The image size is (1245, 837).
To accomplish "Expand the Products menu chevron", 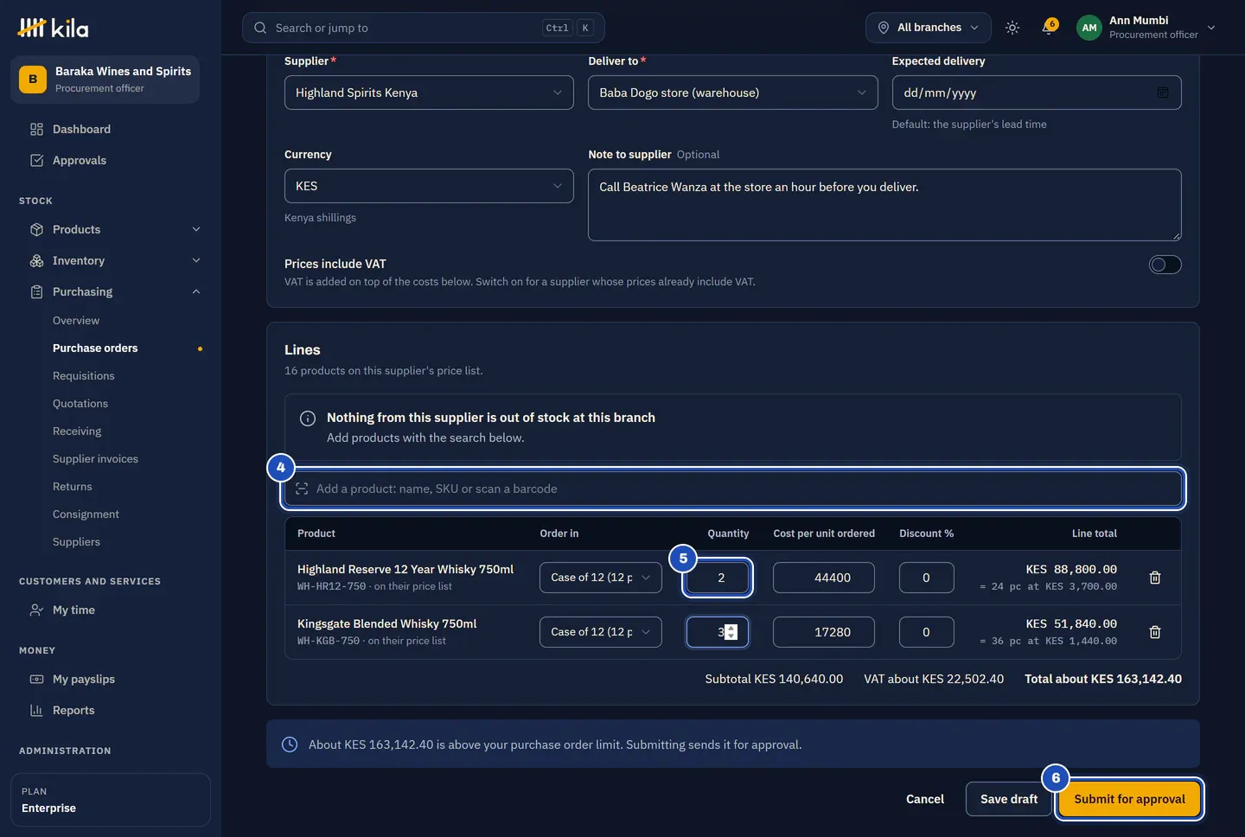I will point(196,230).
